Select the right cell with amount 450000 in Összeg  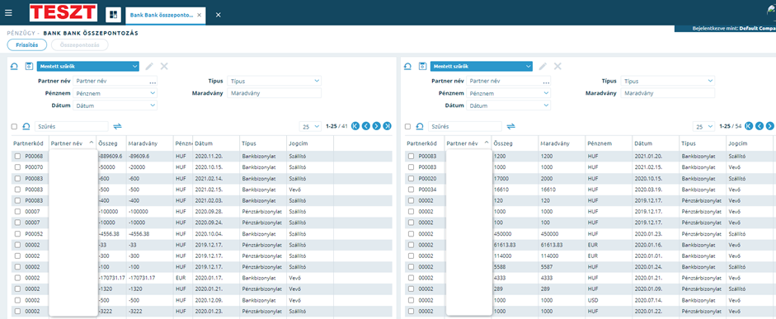[x=515, y=234]
